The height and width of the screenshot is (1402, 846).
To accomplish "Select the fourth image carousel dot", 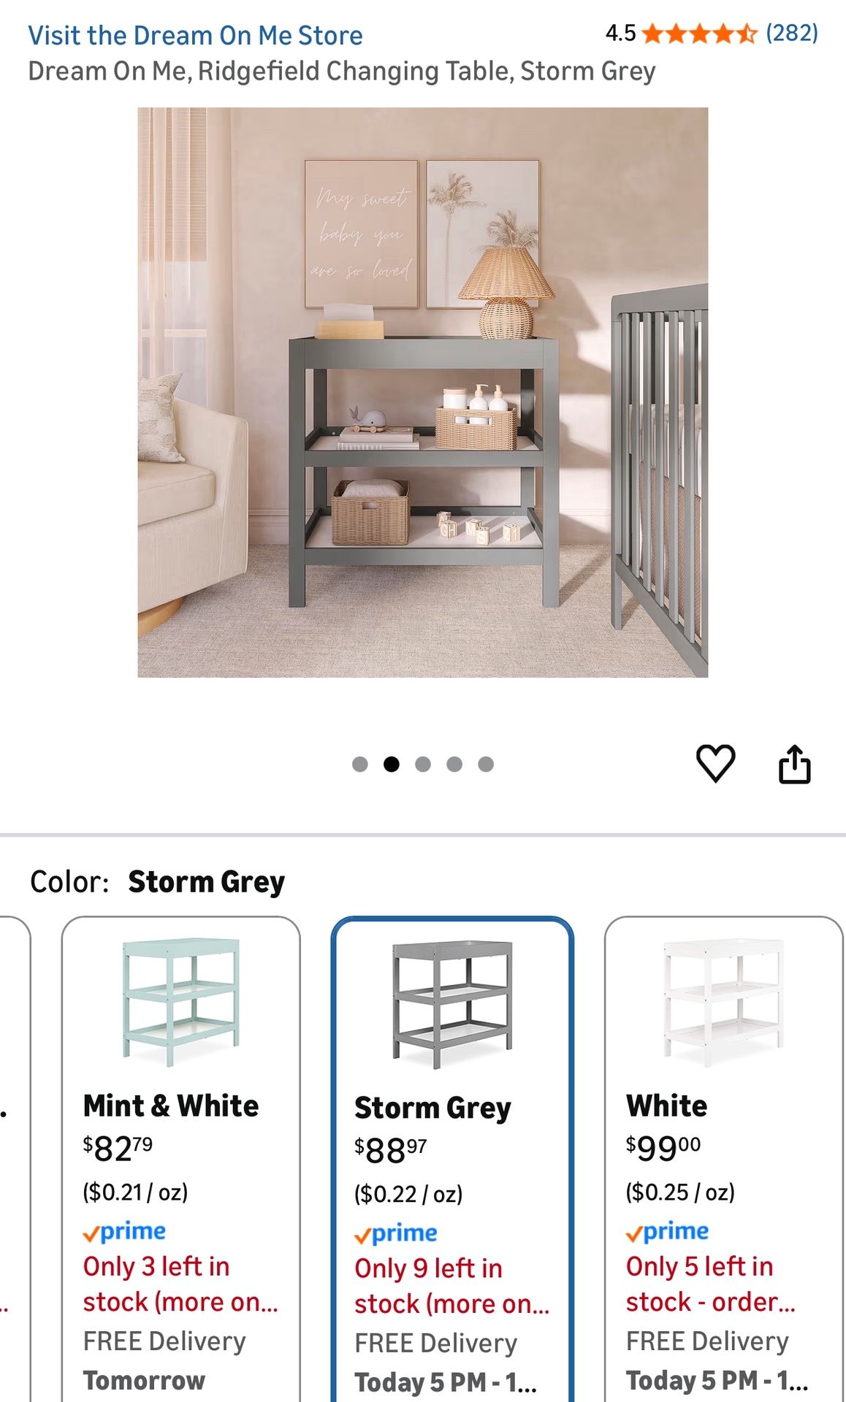I will pyautogui.click(x=454, y=764).
